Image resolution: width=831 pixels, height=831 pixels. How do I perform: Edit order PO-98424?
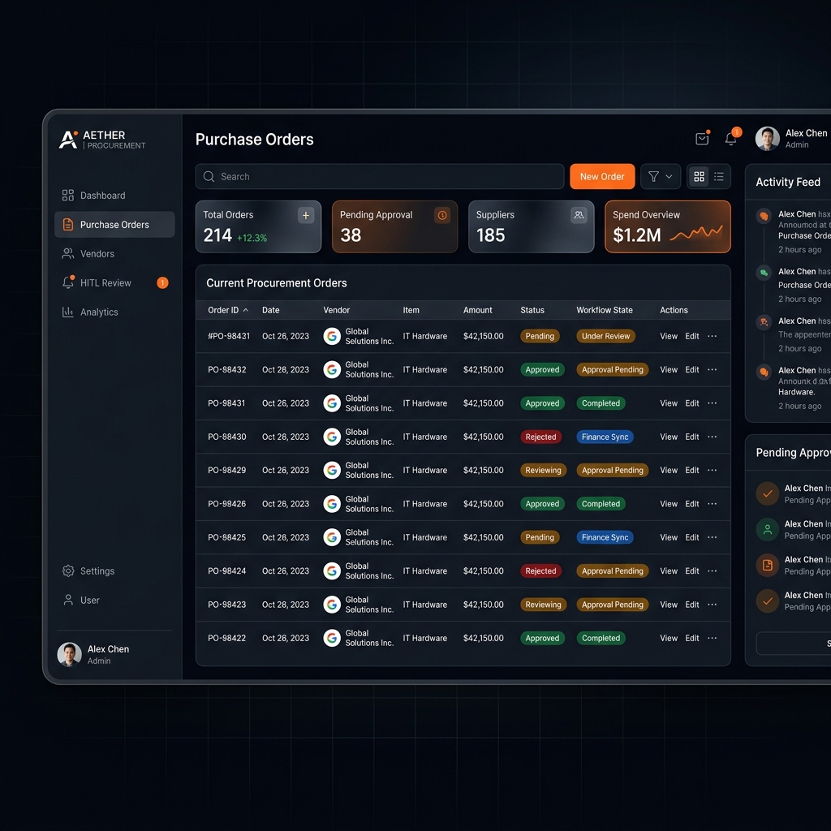click(691, 571)
